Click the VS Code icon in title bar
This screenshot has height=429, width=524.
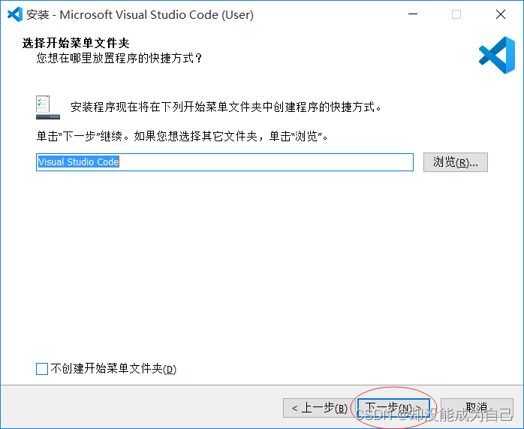point(15,14)
